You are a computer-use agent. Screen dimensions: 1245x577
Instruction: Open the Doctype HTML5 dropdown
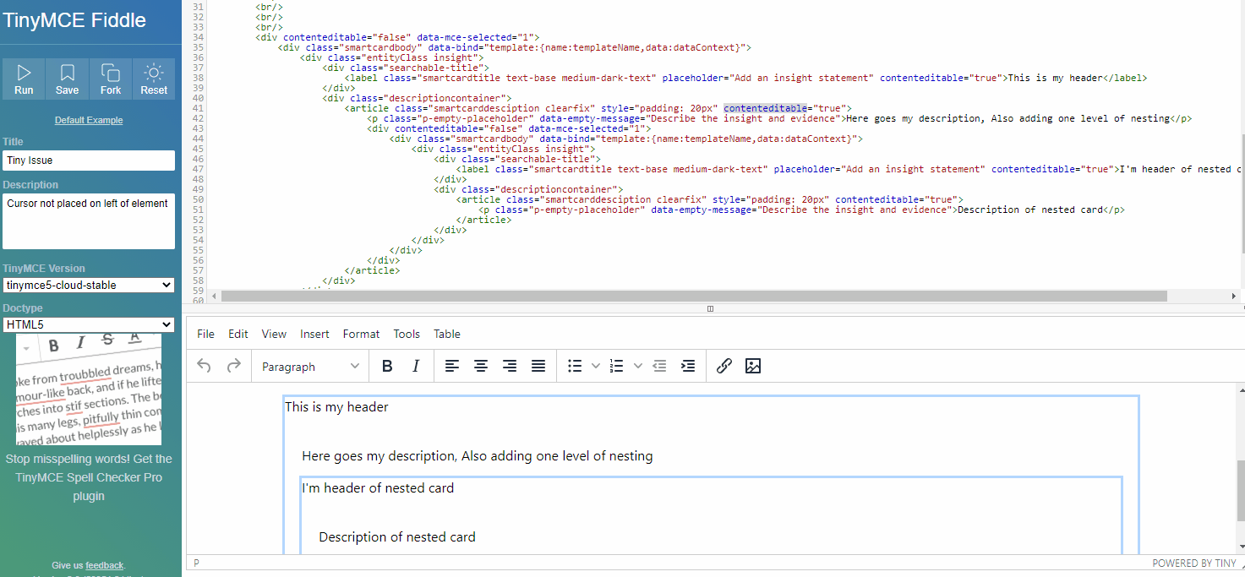[89, 324]
